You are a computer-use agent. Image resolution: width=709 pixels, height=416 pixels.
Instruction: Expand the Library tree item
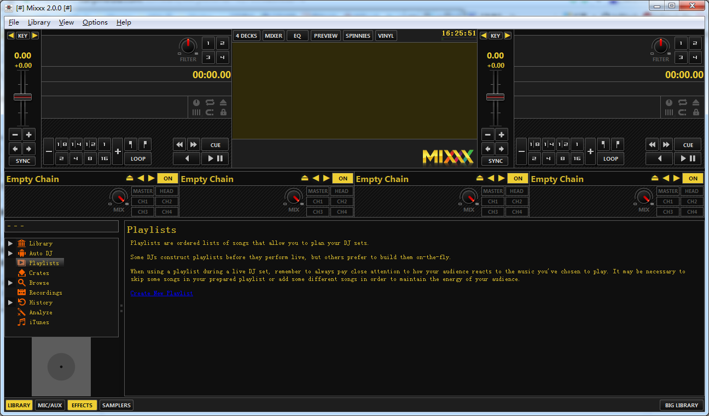tap(10, 243)
